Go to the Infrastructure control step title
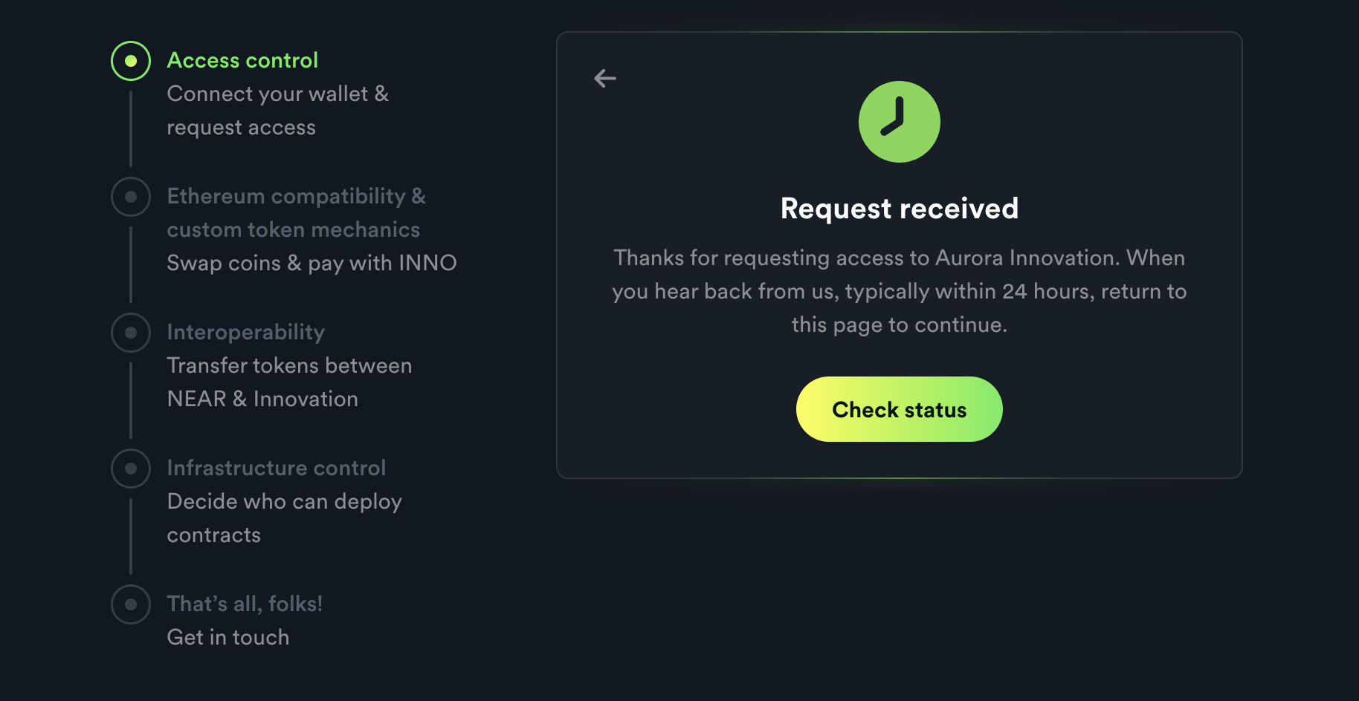1359x701 pixels. [277, 468]
